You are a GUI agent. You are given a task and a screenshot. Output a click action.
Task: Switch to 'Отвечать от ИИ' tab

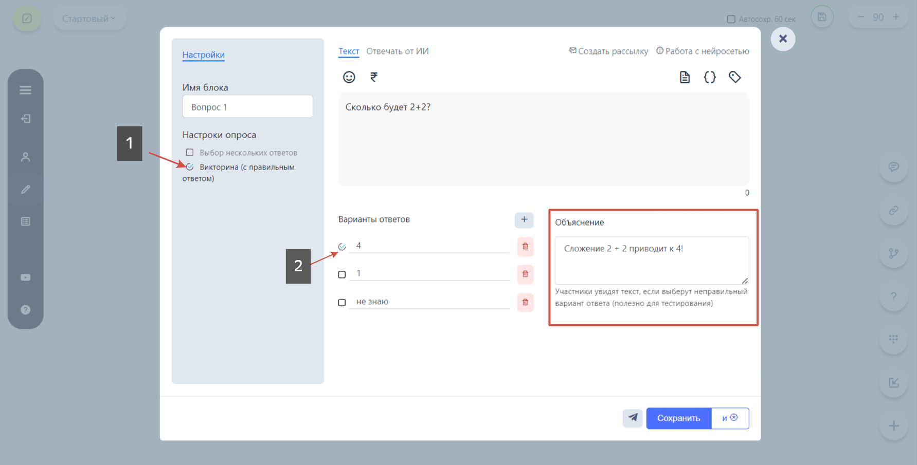[398, 51]
